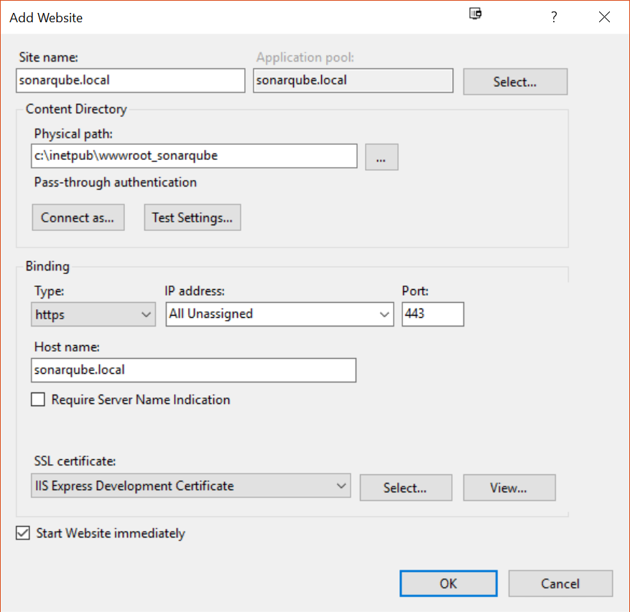Uncheck Start Website immediately
This screenshot has width=630, height=612.
[23, 533]
